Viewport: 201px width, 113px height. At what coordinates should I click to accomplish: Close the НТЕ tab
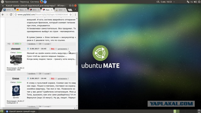tap(13, 10)
